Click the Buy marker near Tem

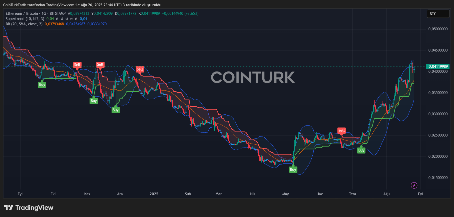pyautogui.click(x=361, y=150)
